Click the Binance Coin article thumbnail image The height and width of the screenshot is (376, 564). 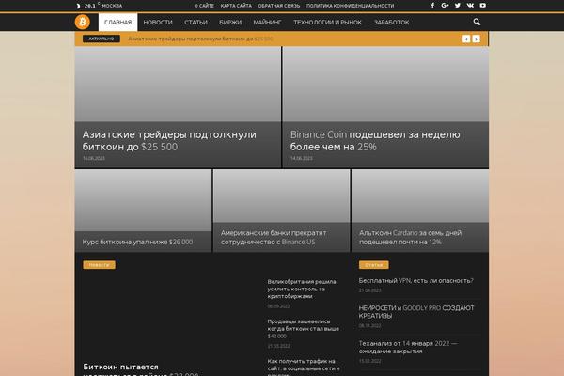pos(385,85)
